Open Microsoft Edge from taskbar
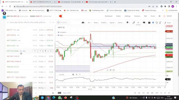Screen dimensions: 179x100 coord(54,97)
